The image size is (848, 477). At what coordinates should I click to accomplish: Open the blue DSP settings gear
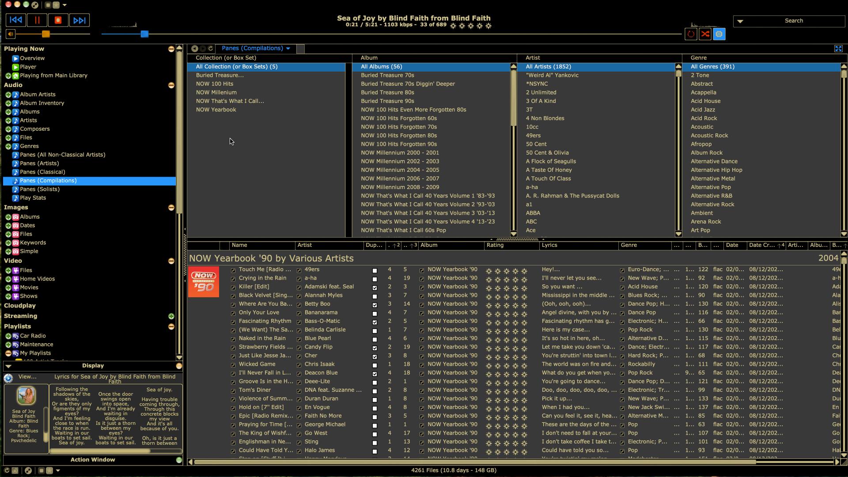coord(719,34)
